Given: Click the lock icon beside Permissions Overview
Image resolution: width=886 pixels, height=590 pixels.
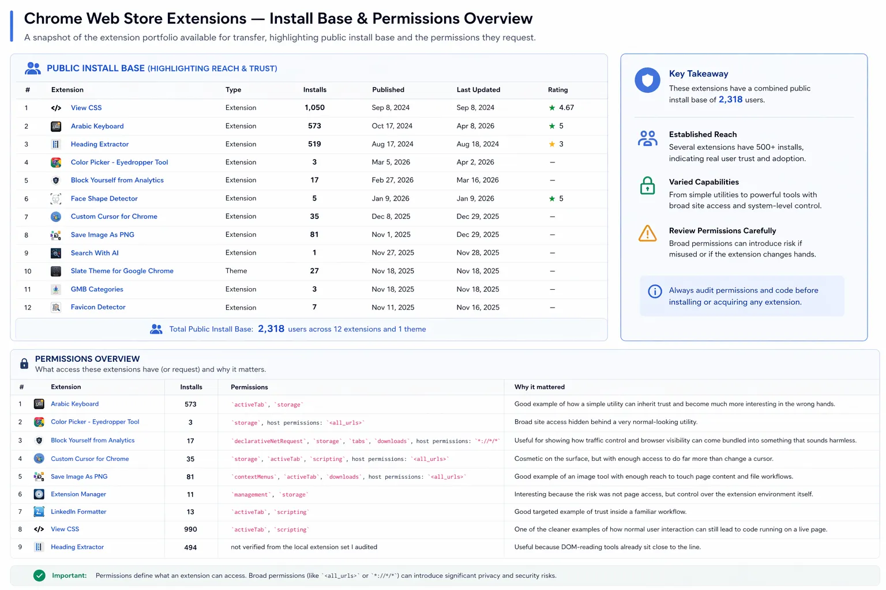Looking at the screenshot, I should coord(24,364).
